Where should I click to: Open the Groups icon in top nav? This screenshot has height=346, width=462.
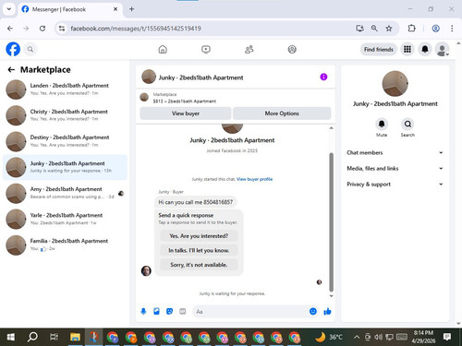(x=292, y=50)
